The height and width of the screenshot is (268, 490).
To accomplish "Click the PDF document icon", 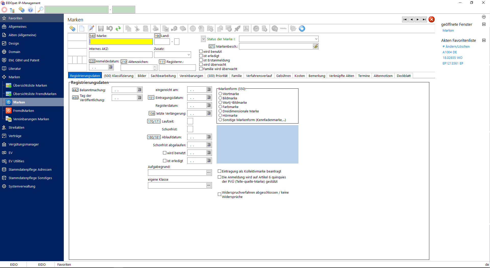I will [246, 29].
